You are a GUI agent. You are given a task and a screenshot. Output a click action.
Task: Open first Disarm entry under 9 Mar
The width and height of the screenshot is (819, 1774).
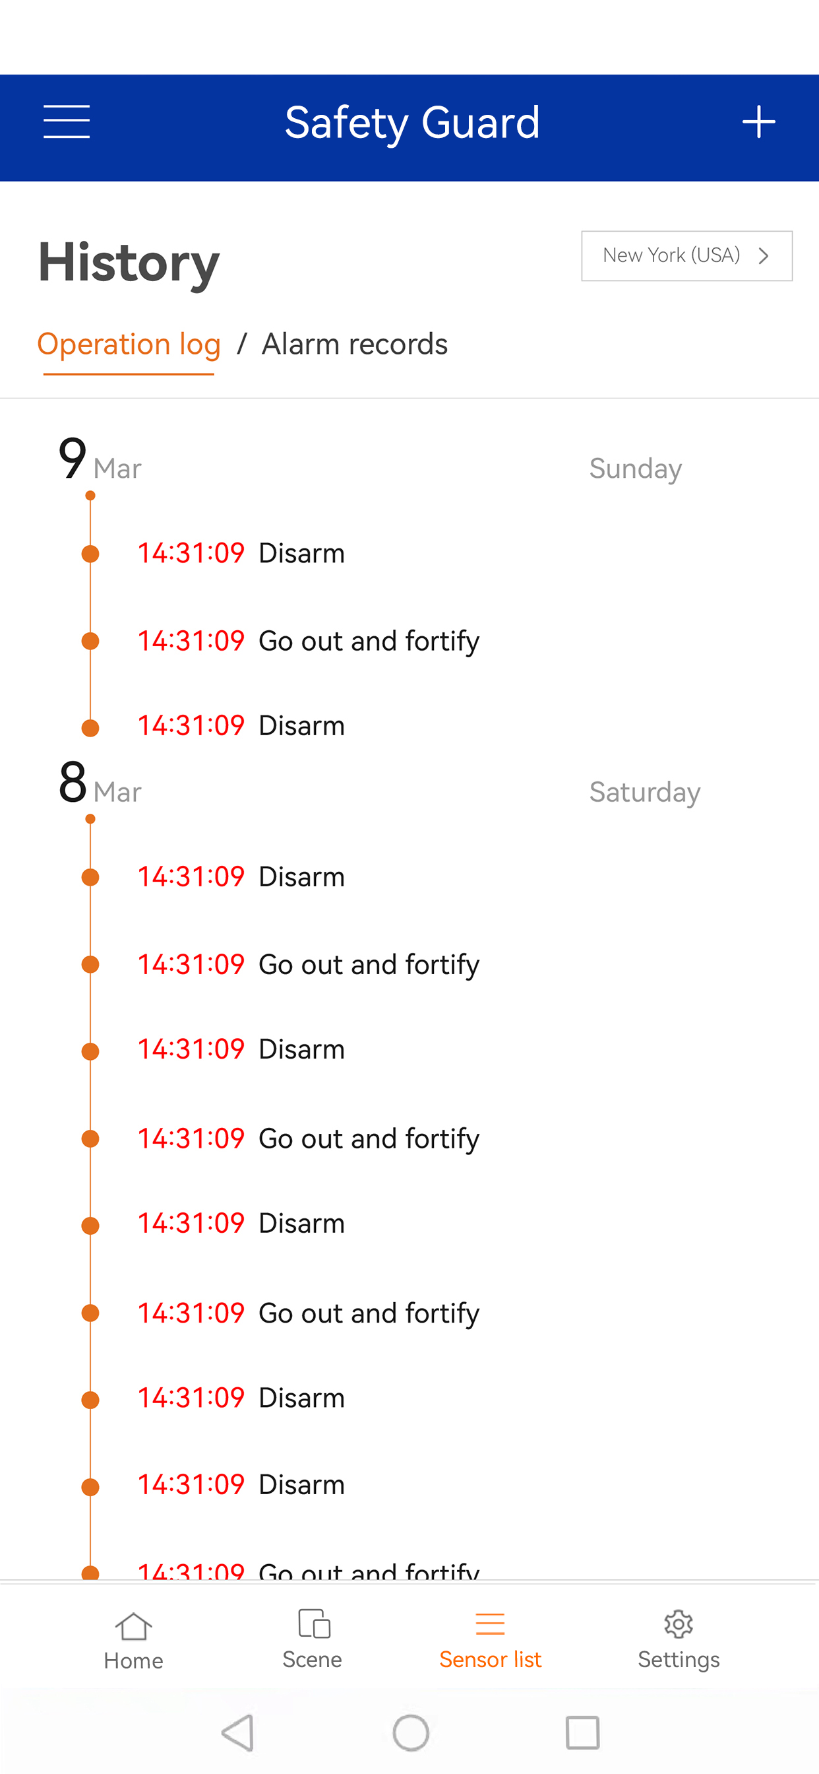click(241, 553)
